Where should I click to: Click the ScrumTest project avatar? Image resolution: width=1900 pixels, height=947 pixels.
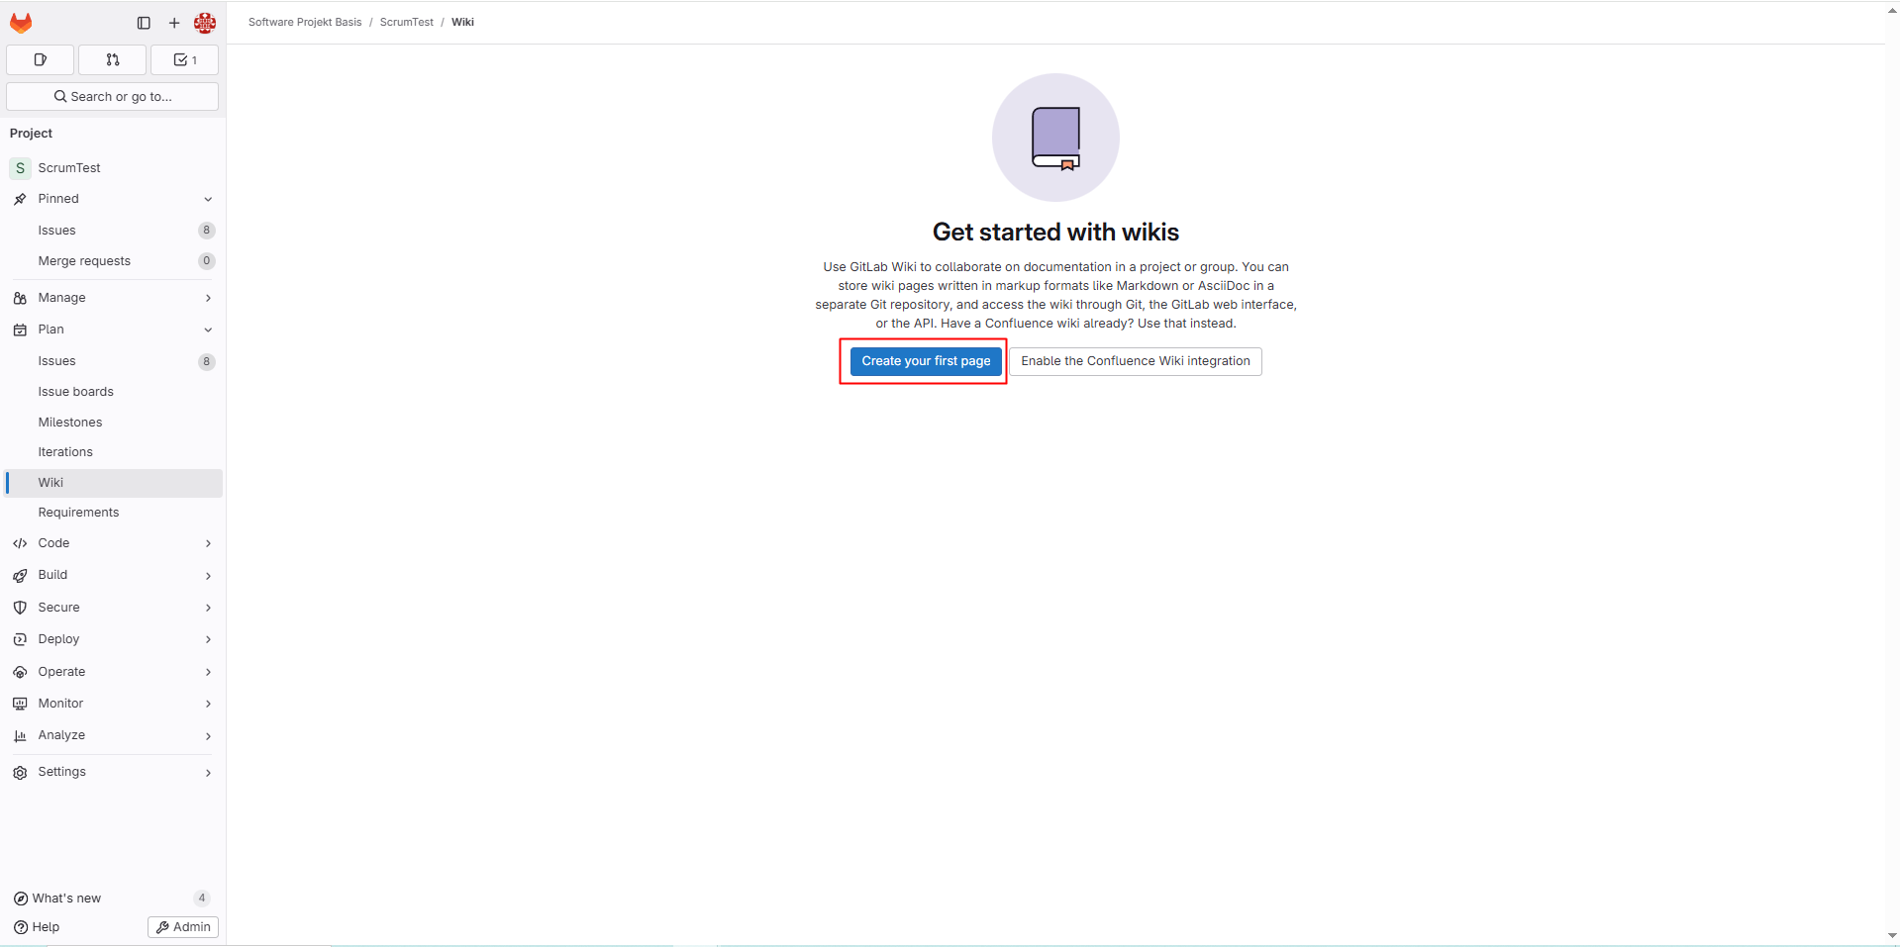20,168
